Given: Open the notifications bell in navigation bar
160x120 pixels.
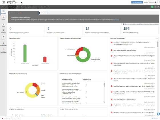Looking at the screenshot, I should tap(155, 7).
